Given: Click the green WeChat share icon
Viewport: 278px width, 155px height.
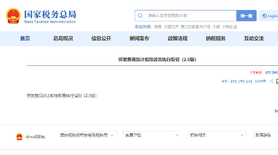Looking at the screenshot, I should tap(277, 81).
